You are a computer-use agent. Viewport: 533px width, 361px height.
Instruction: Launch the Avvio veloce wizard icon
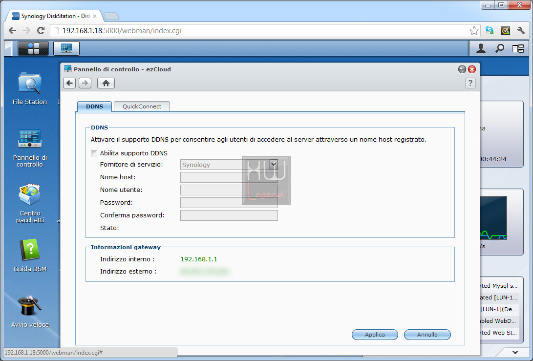[30, 312]
